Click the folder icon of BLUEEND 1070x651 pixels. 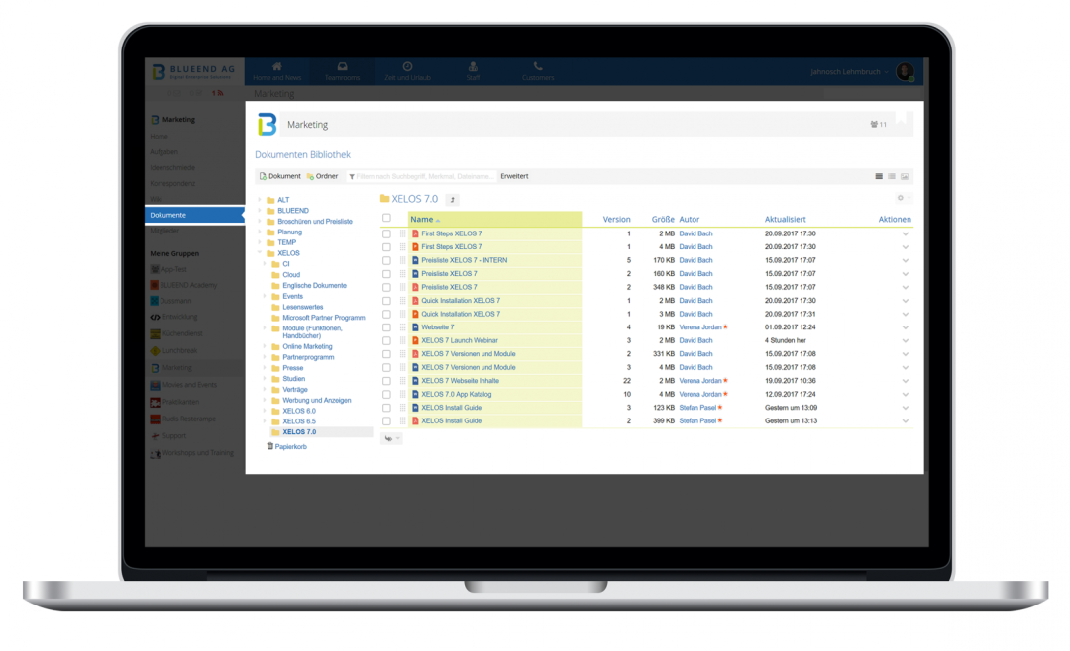(270, 211)
